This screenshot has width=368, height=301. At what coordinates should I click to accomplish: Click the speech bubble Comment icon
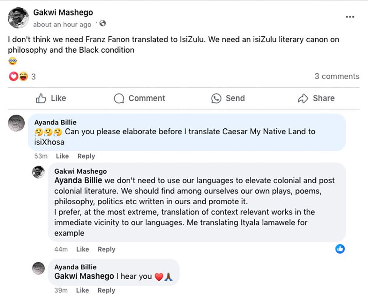[119, 98]
